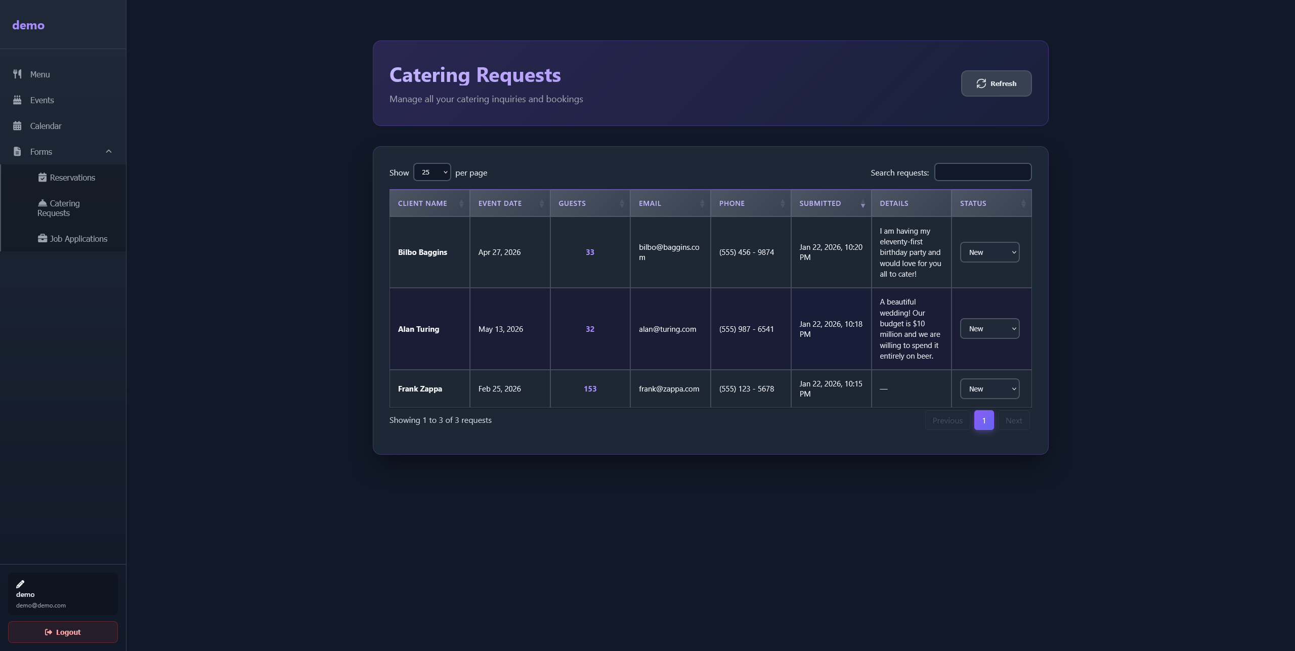Click the search requests input field
This screenshot has width=1295, height=651.
[982, 172]
